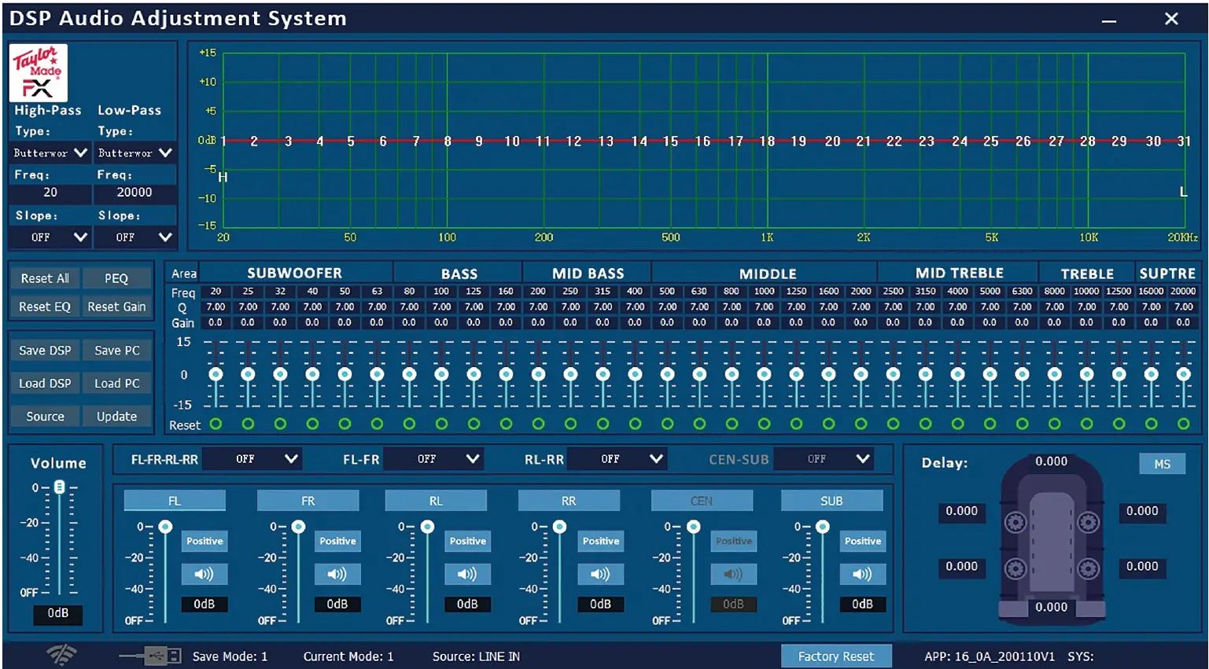Open the High-Pass Type dropdown
1209x669 pixels.
pos(50,153)
